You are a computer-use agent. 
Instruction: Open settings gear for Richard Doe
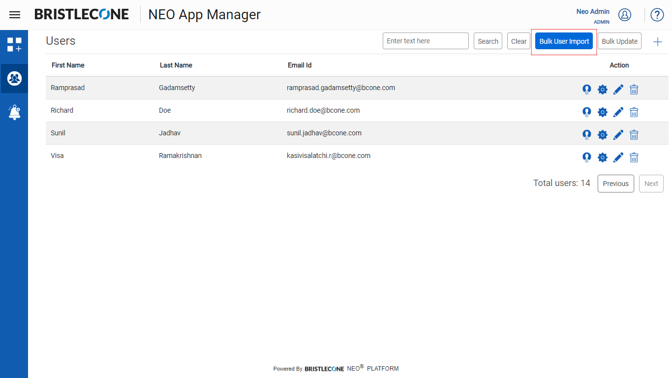[603, 112]
